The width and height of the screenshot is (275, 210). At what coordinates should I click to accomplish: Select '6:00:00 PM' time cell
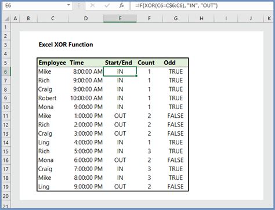coord(86,160)
